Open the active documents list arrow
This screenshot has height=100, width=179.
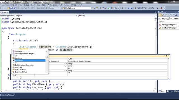(156, 12)
